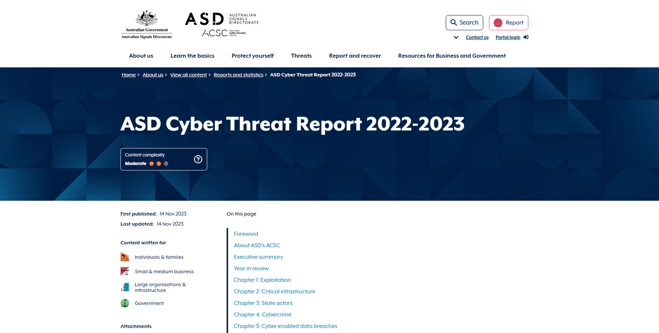Open the Protect yourself menu
659x333 pixels.
coord(253,55)
